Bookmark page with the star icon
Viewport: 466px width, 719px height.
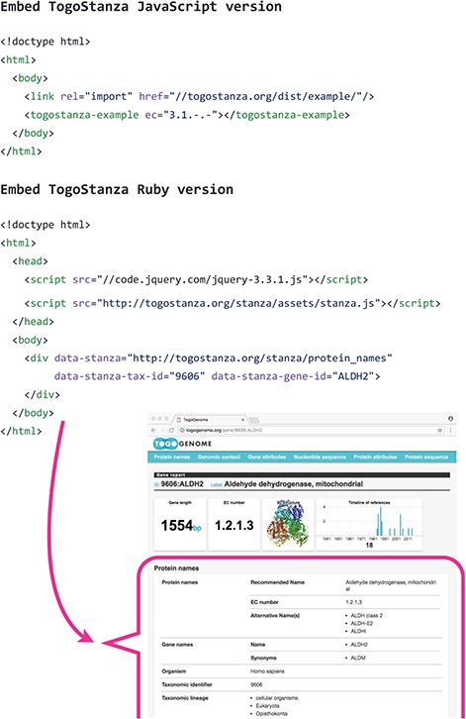(440, 430)
